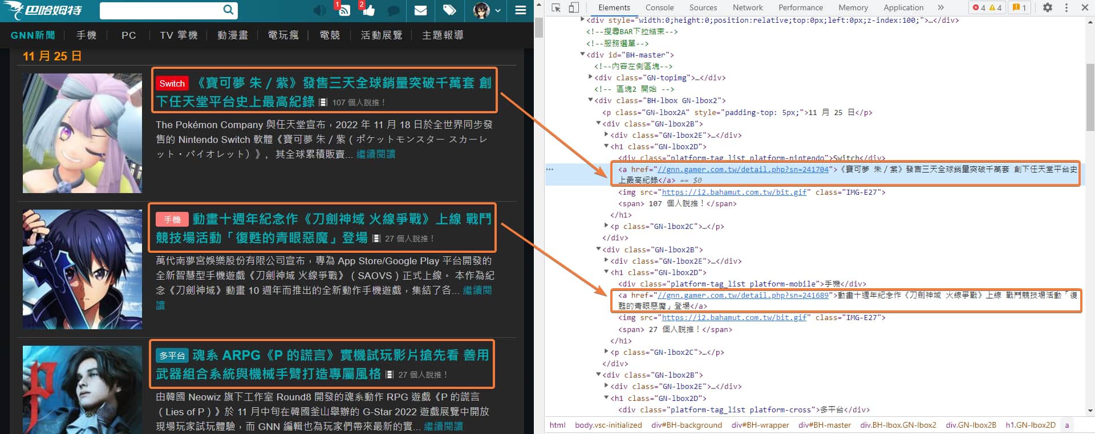1095x434 pixels.
Task: Open the Memory tab
Action: point(853,7)
